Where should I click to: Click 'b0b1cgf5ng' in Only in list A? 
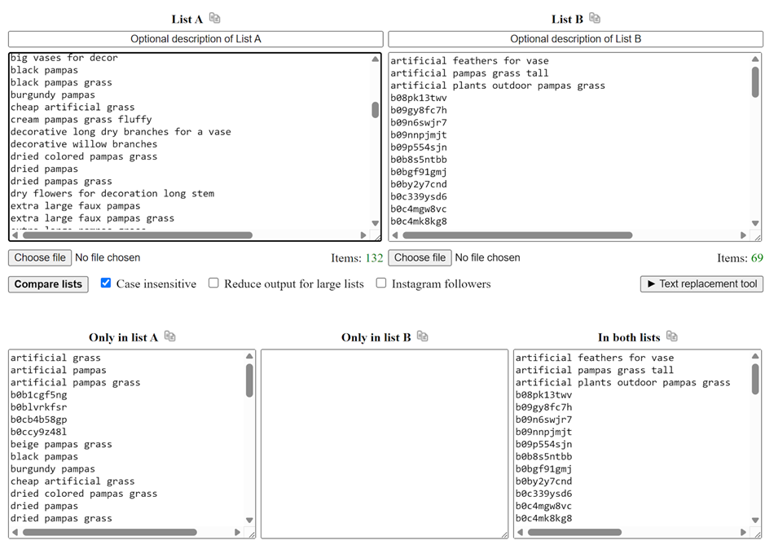(x=38, y=395)
